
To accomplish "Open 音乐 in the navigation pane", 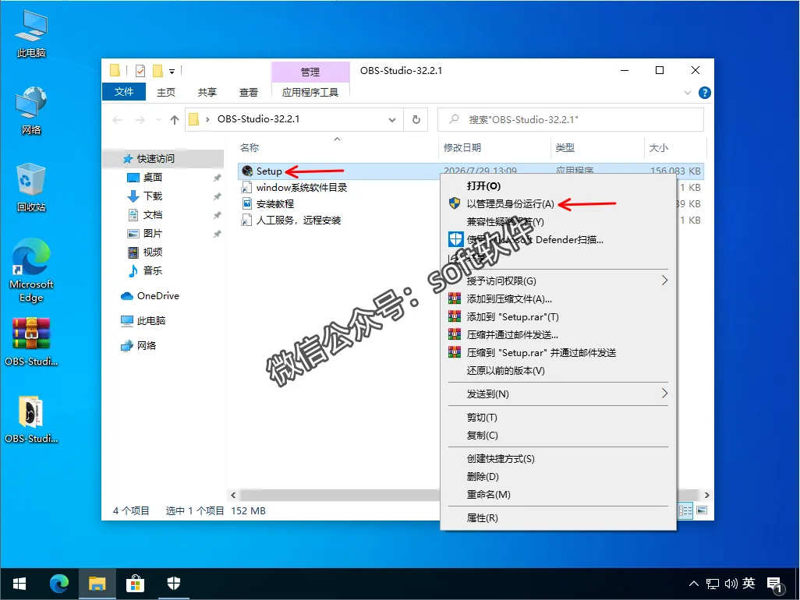I will click(153, 270).
